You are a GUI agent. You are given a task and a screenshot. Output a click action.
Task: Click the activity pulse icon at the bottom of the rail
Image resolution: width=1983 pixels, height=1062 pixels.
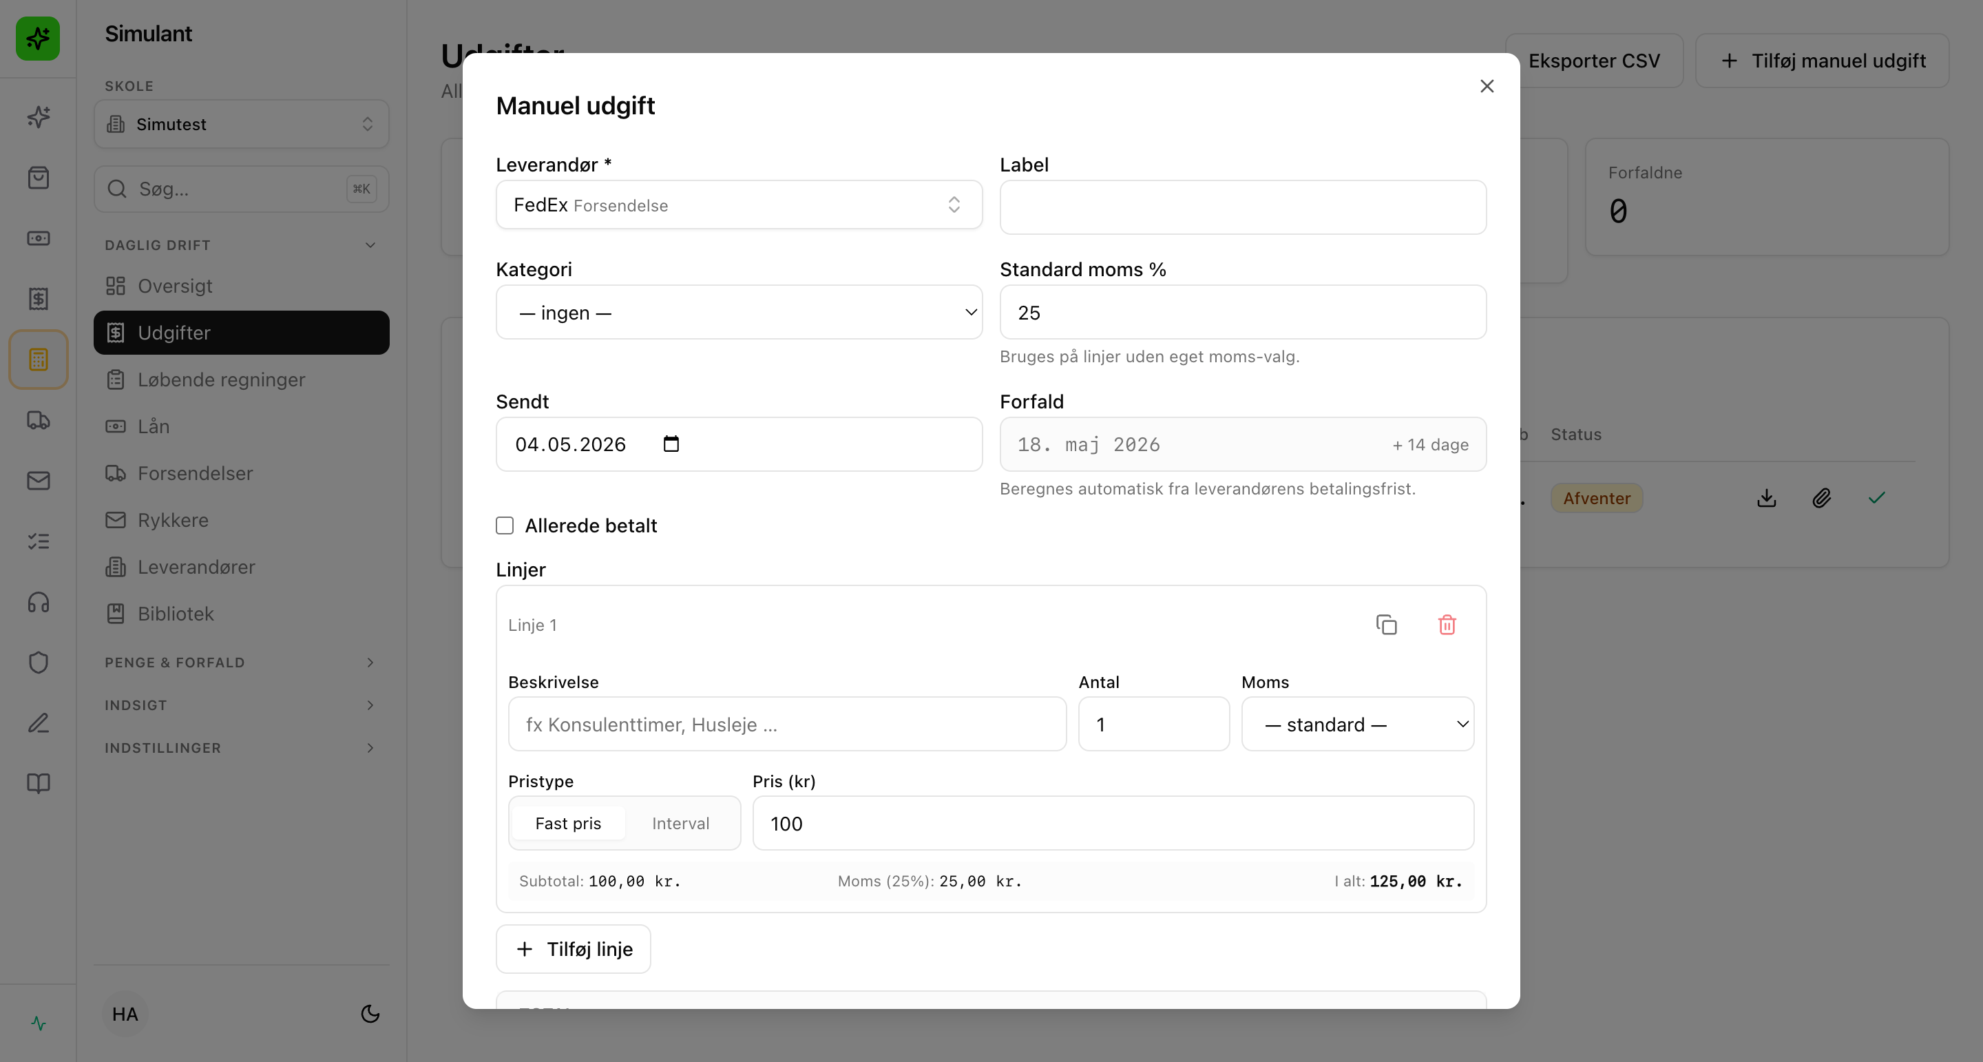coord(39,1023)
